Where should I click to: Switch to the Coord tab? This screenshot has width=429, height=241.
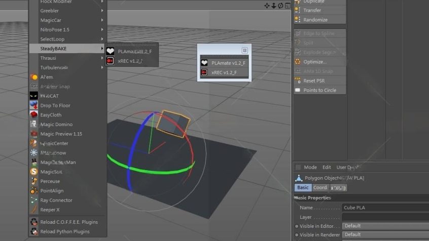pos(320,187)
